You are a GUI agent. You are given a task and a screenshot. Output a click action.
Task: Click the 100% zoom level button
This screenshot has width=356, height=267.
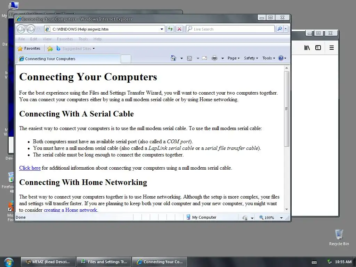(267, 218)
